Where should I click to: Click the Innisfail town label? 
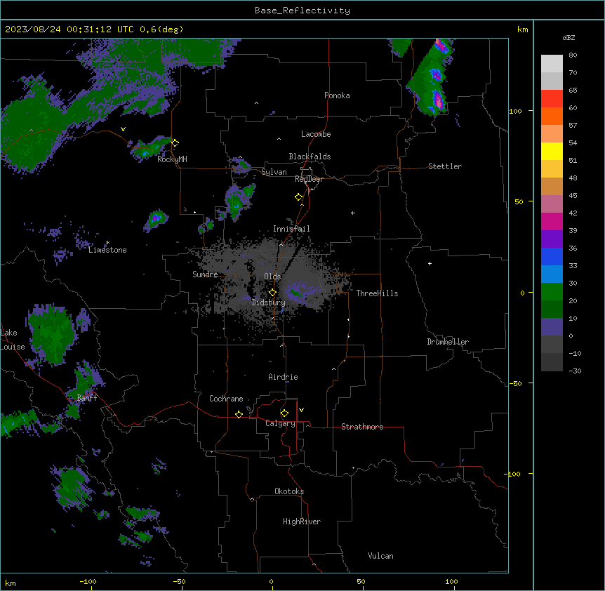point(291,229)
